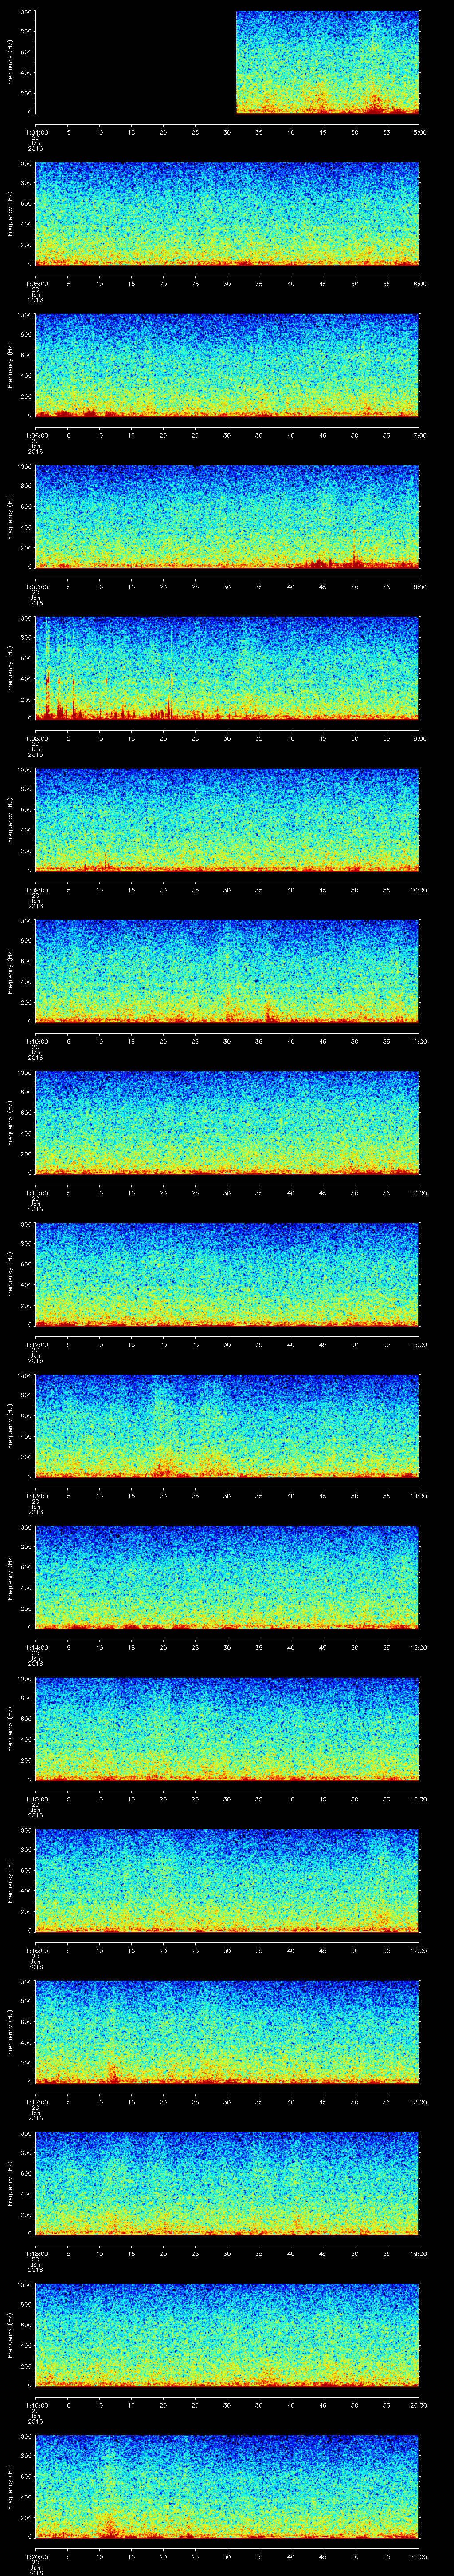Select the spectrogram panel beginning at 1:06:00
This screenshot has width=454, height=2576.
click(227, 365)
